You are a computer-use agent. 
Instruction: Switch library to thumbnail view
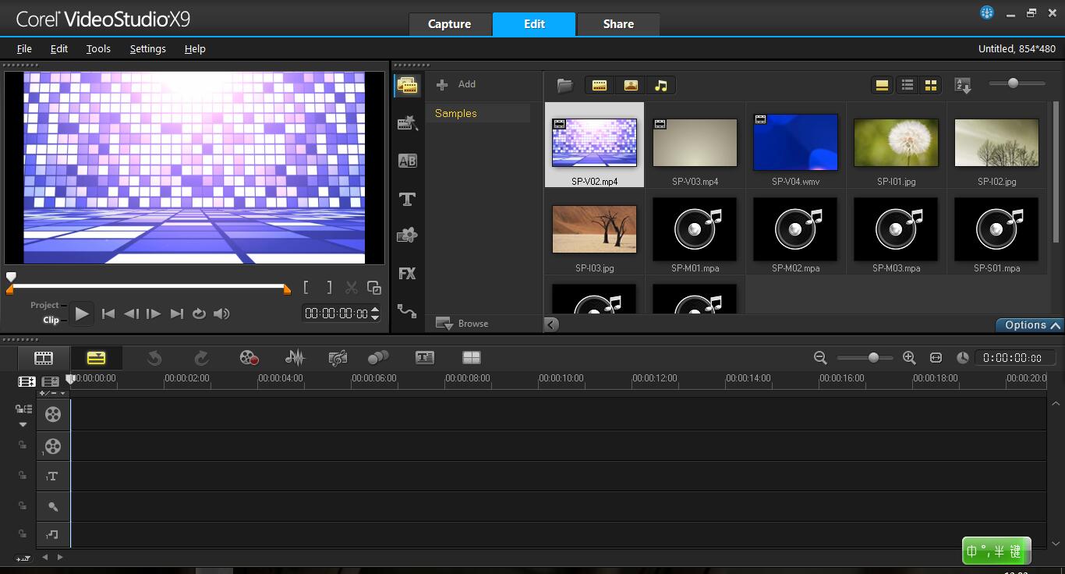[x=930, y=85]
